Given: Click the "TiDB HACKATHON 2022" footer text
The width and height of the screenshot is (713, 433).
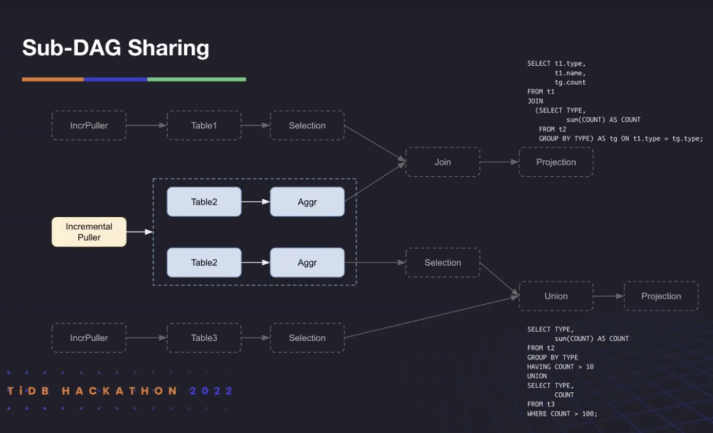Looking at the screenshot, I should click(120, 391).
